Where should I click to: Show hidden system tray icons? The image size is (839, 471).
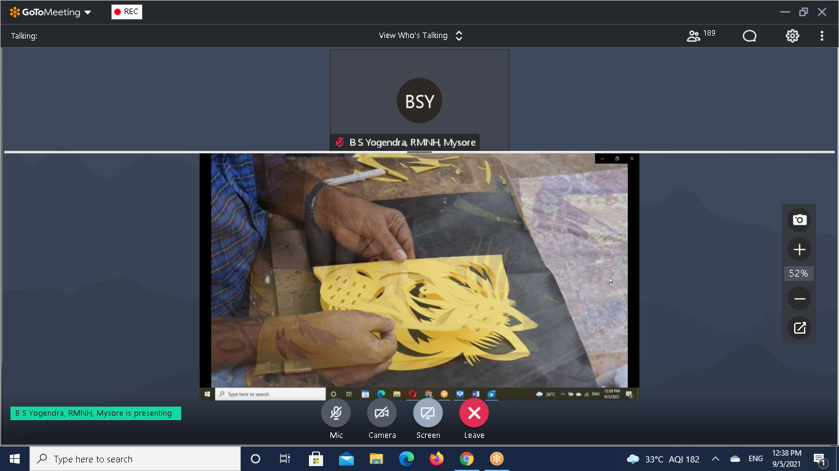pos(716,459)
